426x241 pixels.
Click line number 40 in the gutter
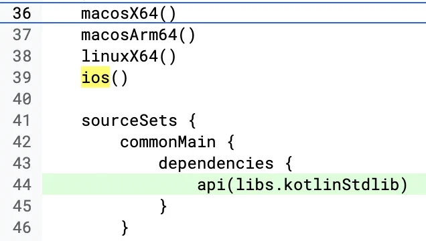click(21, 99)
